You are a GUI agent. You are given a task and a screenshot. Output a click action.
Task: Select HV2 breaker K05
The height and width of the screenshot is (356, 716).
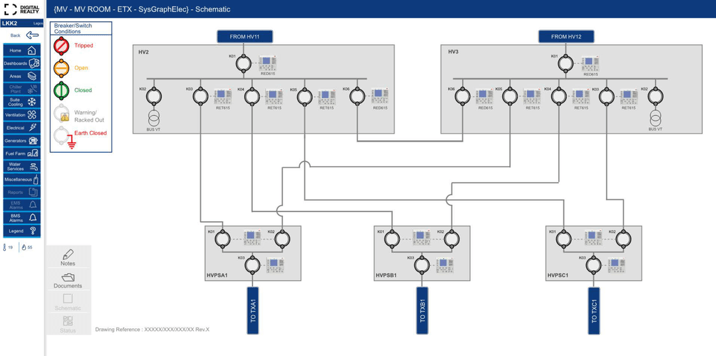[304, 96]
